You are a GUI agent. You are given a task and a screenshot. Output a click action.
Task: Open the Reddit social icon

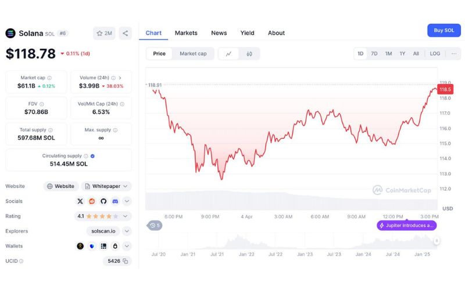click(x=92, y=201)
